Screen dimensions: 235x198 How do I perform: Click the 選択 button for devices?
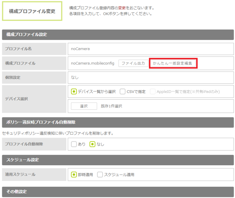[84, 106]
